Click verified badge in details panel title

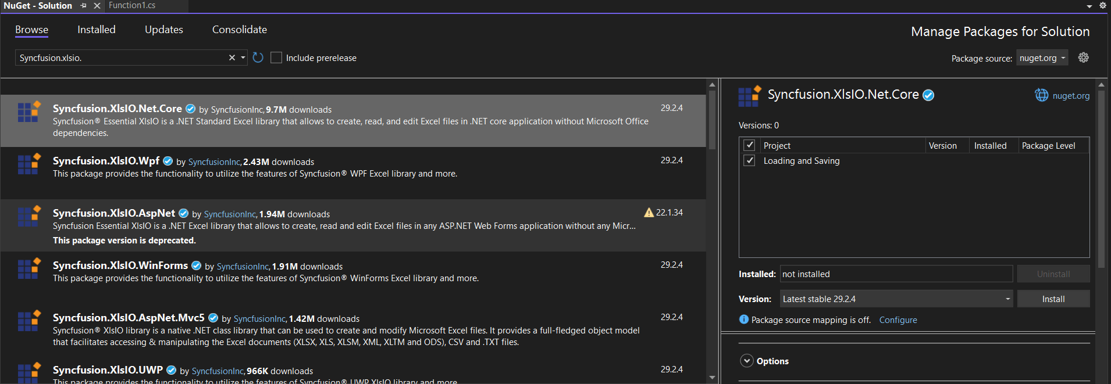[x=928, y=95]
